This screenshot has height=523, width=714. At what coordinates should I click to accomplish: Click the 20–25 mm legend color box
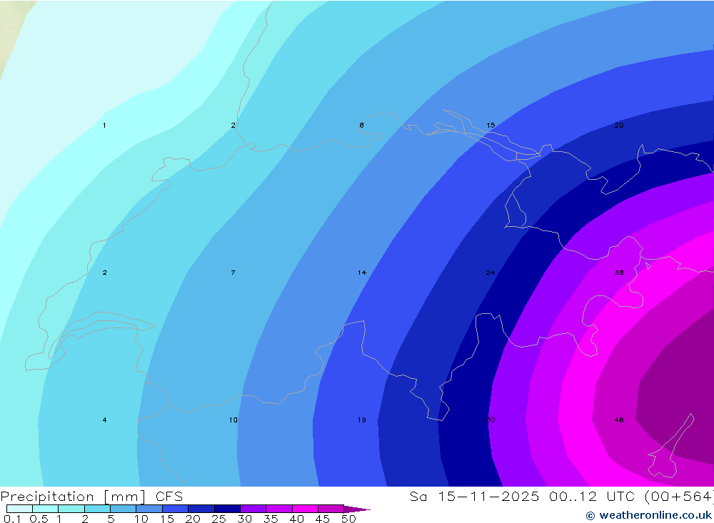point(201,509)
